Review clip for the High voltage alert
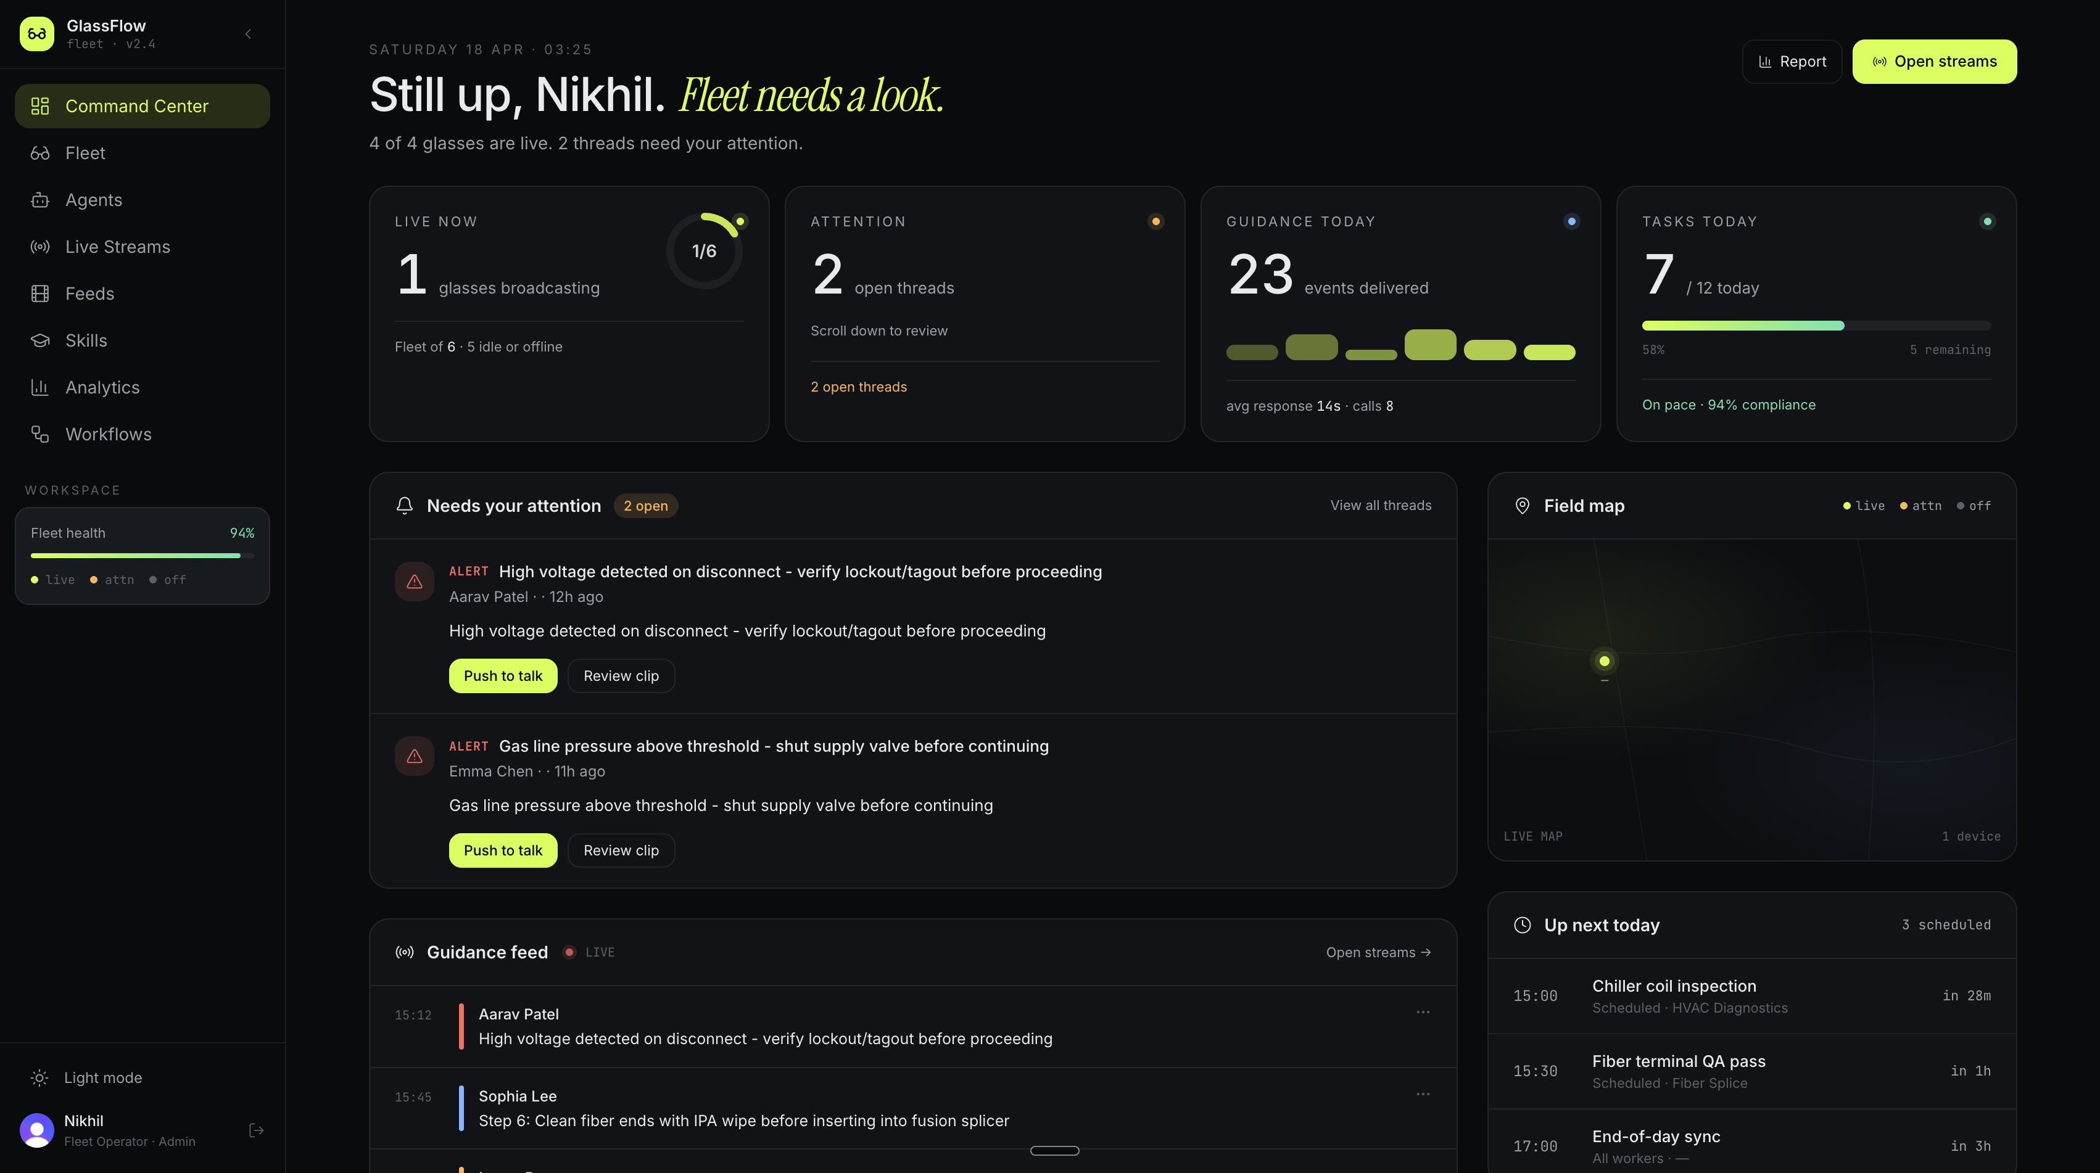 [x=621, y=676]
